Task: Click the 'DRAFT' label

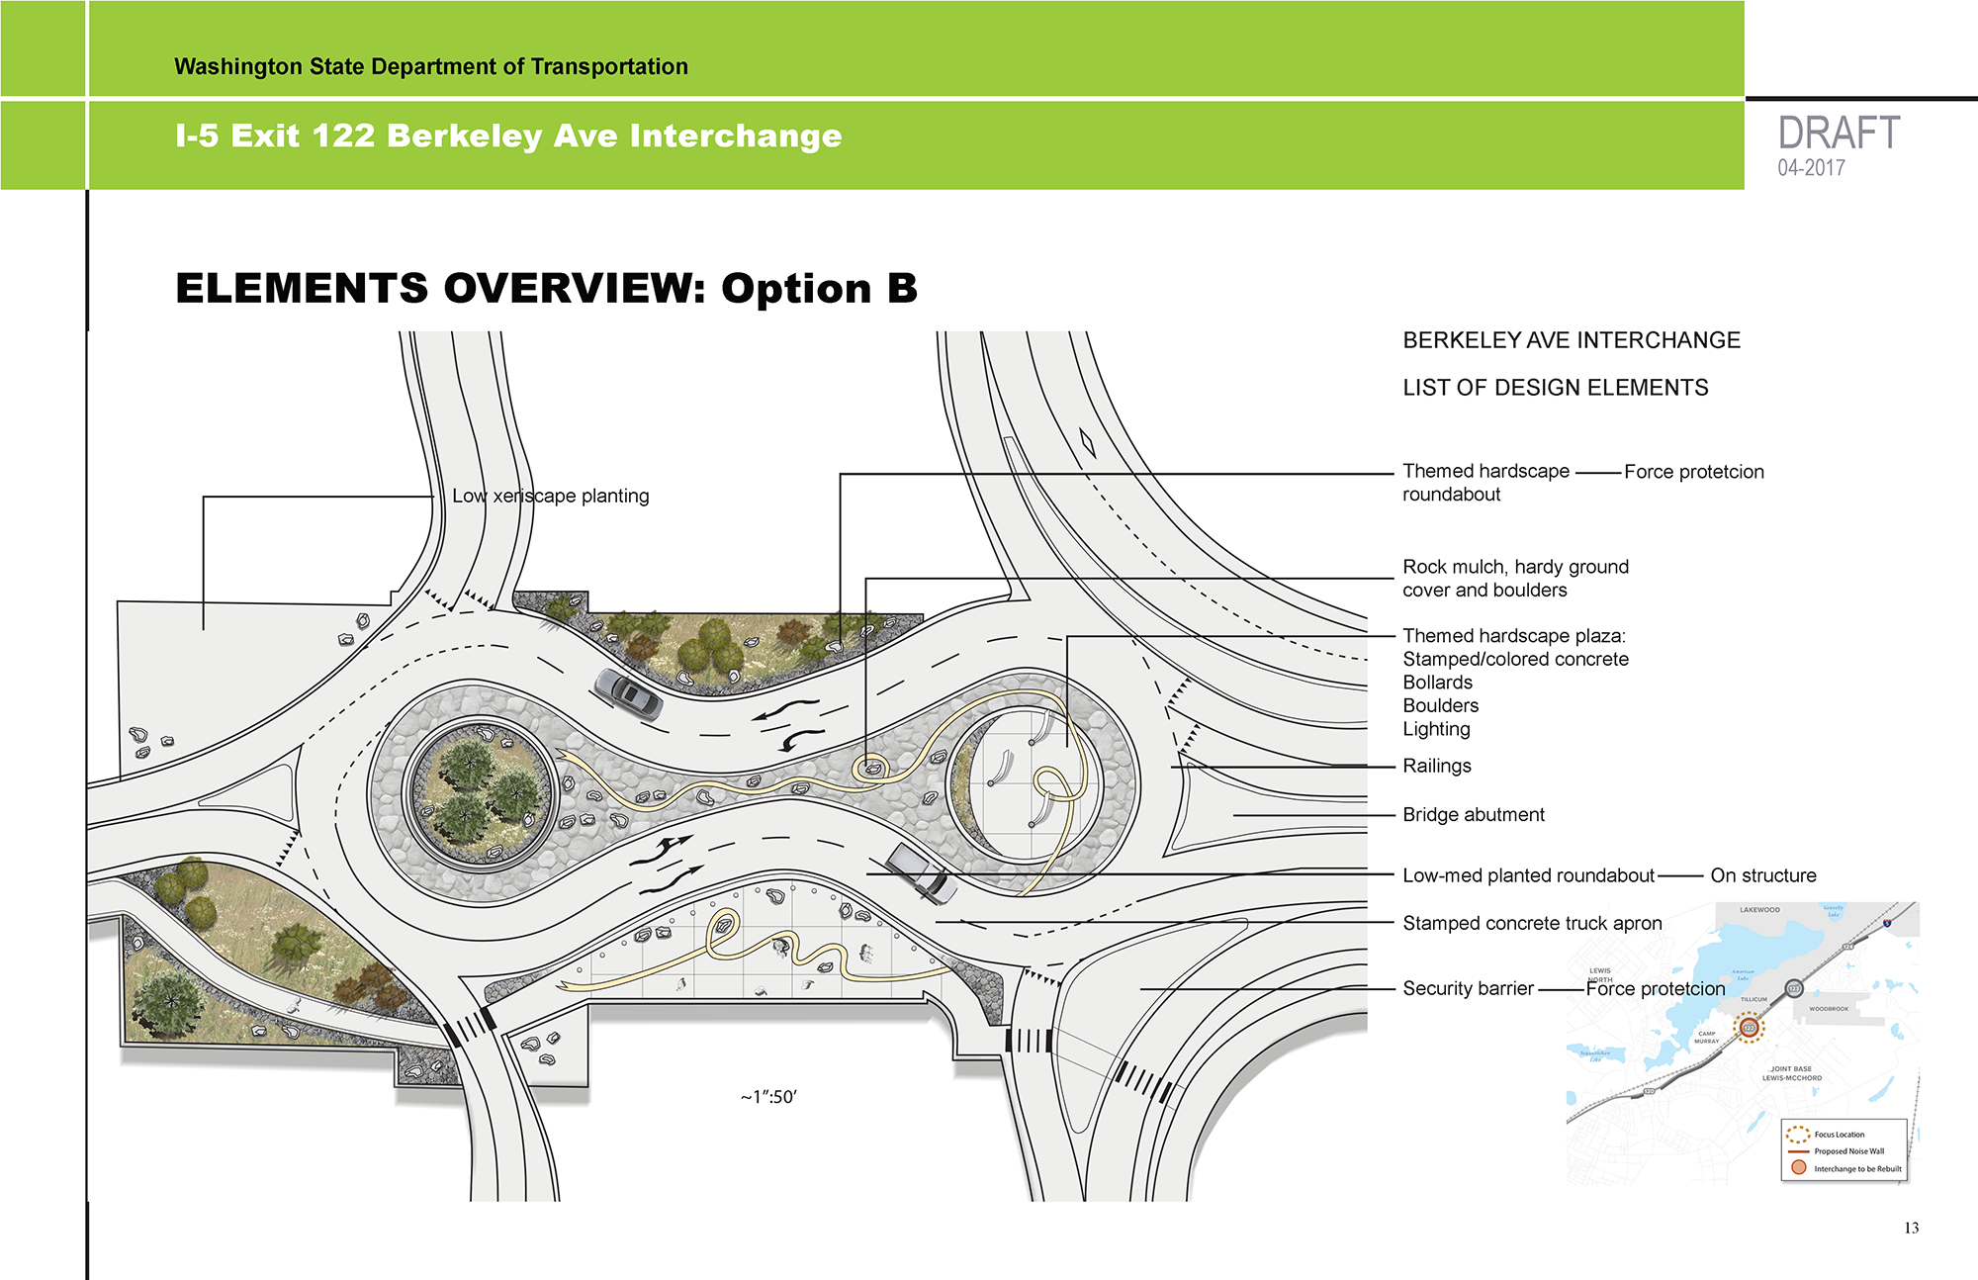Action: click(1839, 134)
